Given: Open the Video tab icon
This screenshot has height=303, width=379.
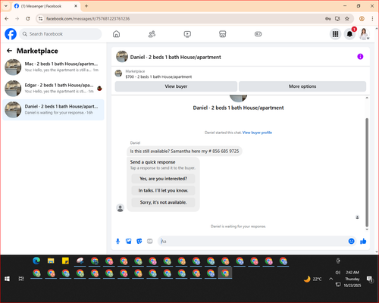Looking at the screenshot, I should 187,34.
